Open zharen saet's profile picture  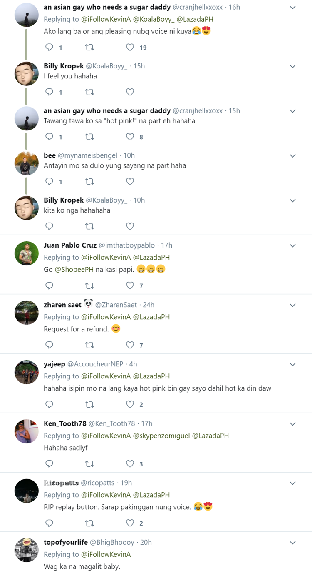tap(27, 312)
